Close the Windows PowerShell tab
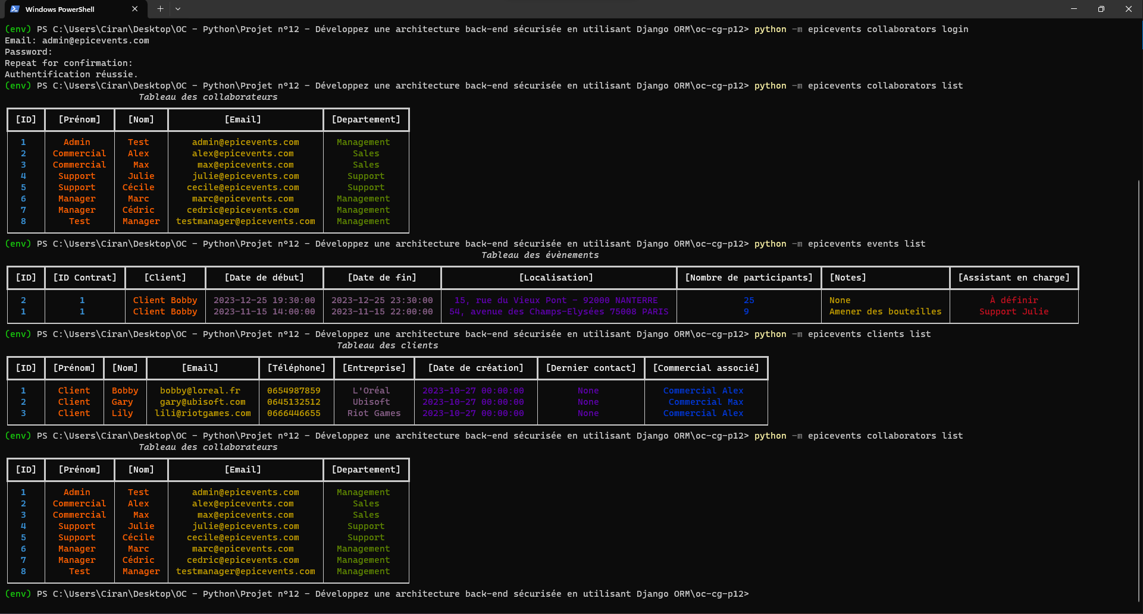1143x614 pixels. point(134,9)
